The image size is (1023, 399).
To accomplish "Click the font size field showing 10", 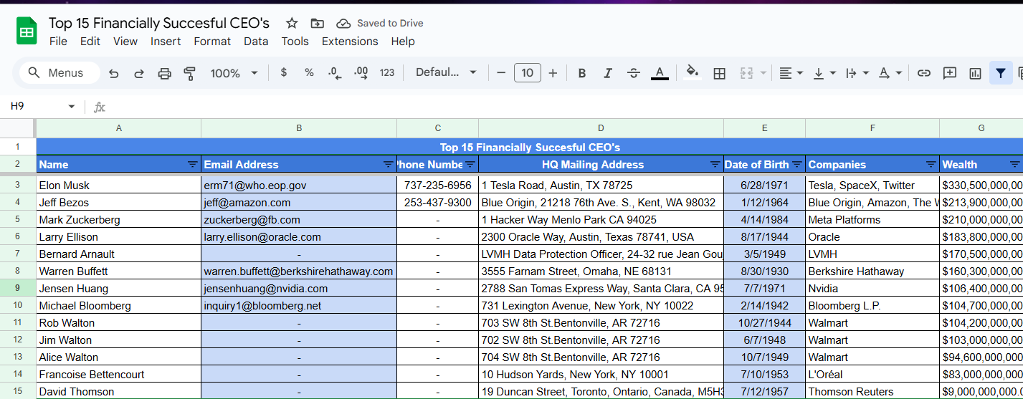I will [528, 73].
